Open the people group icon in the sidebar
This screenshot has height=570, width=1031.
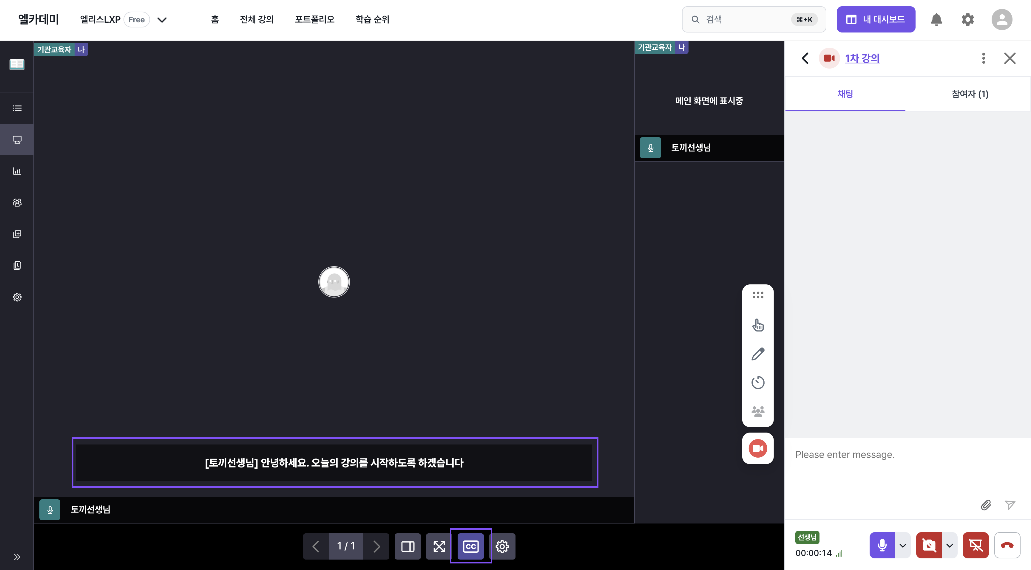pos(17,202)
